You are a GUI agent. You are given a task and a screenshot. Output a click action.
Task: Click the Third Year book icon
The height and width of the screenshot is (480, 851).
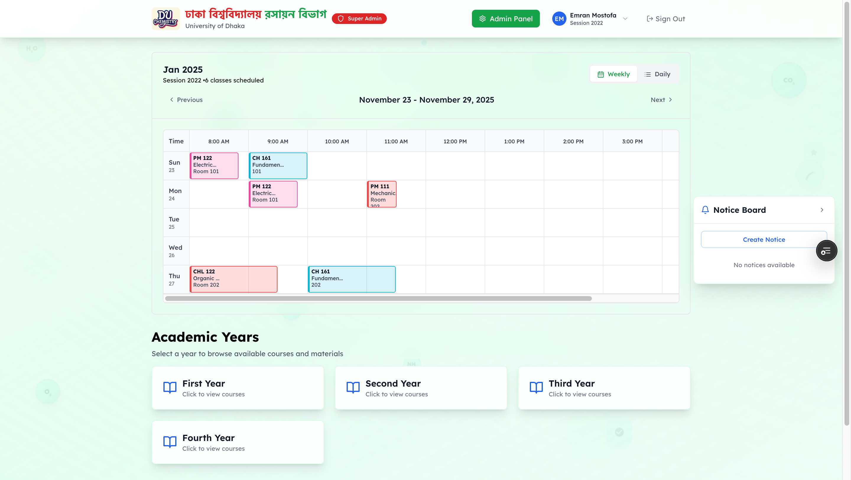[536, 387]
